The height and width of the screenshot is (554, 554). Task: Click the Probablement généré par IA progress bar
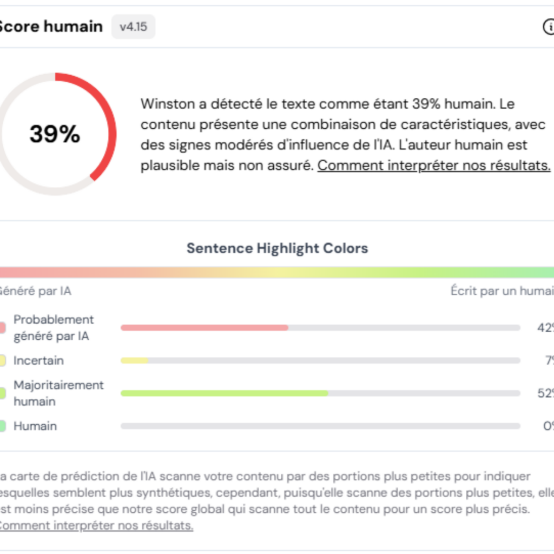320,328
